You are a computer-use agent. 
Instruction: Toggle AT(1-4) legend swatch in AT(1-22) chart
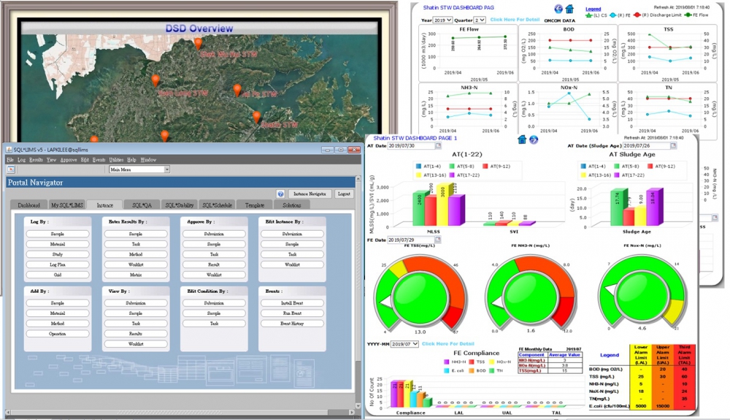(x=416, y=167)
